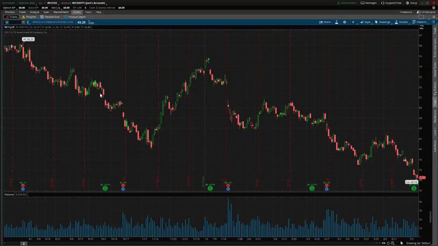Open the Product Depth sub-tab
Image resolution: width=438 pixels, height=246 pixels.
point(75,17)
